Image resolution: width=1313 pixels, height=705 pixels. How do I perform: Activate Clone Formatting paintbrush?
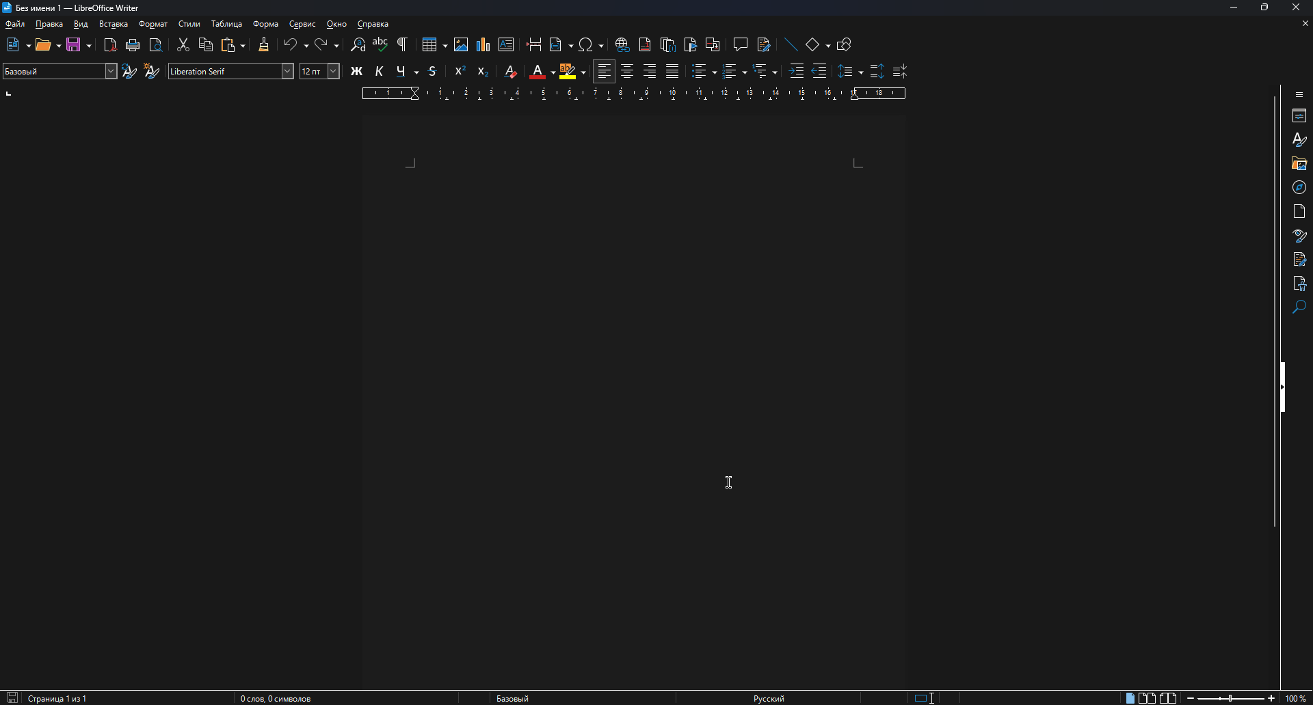[264, 45]
